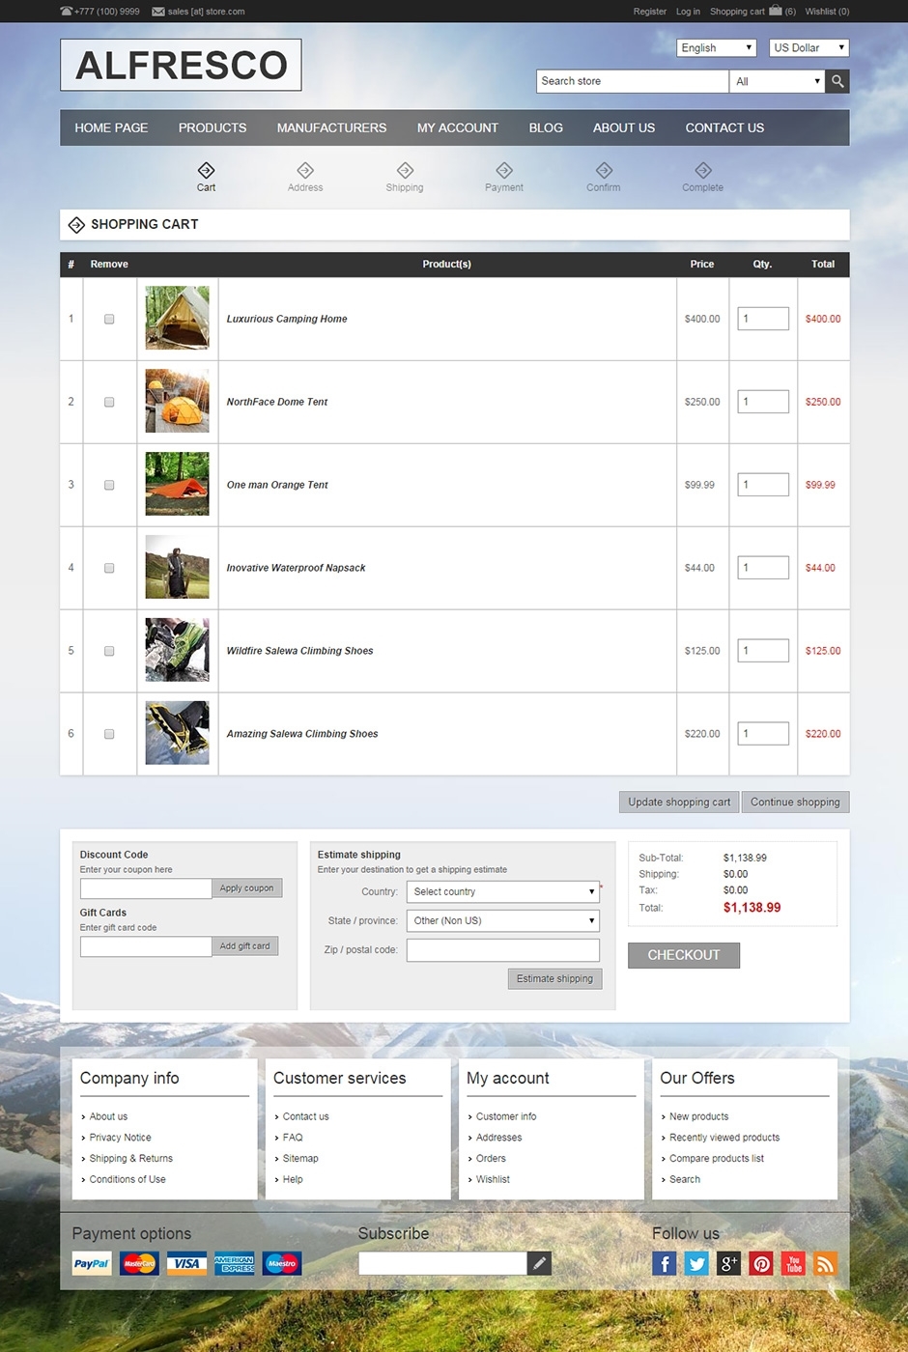Open the Blog menu item

[x=546, y=127]
